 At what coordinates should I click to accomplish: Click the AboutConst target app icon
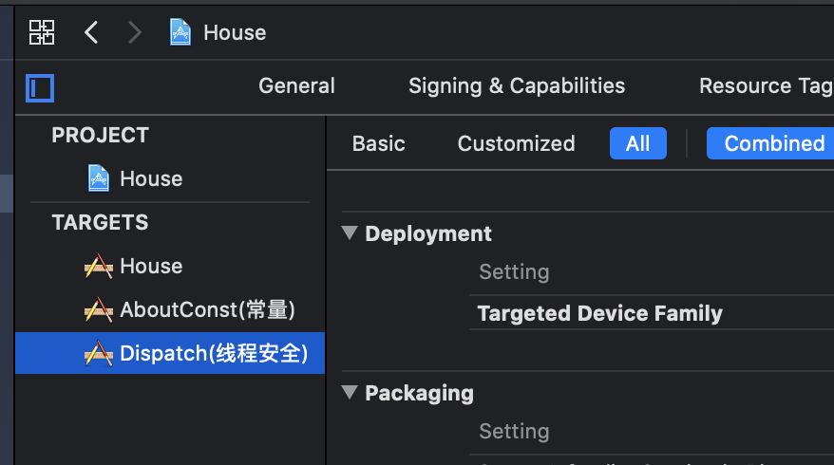[x=99, y=310]
